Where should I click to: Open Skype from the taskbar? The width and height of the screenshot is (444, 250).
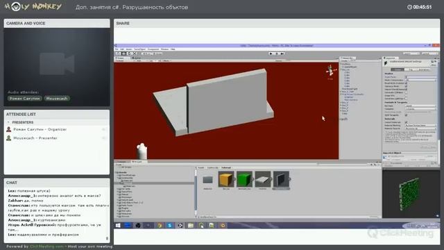point(169,225)
